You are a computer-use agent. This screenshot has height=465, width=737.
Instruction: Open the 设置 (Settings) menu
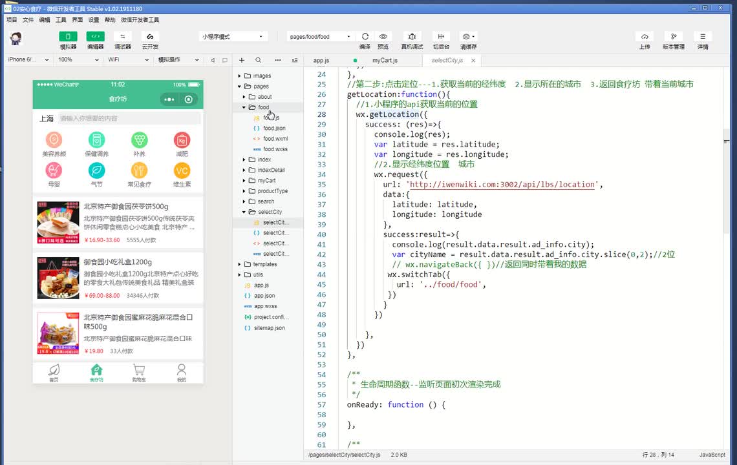coord(94,20)
